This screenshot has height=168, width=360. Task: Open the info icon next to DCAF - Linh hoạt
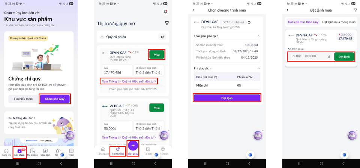249,22
